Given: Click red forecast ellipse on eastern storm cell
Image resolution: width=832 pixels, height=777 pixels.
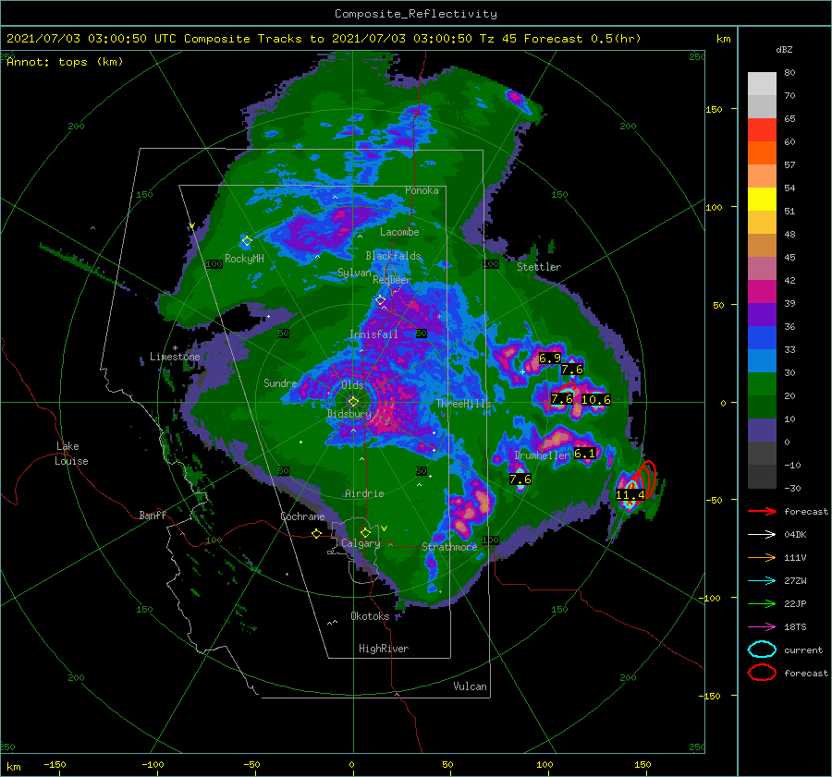Looking at the screenshot, I should click(x=647, y=479).
